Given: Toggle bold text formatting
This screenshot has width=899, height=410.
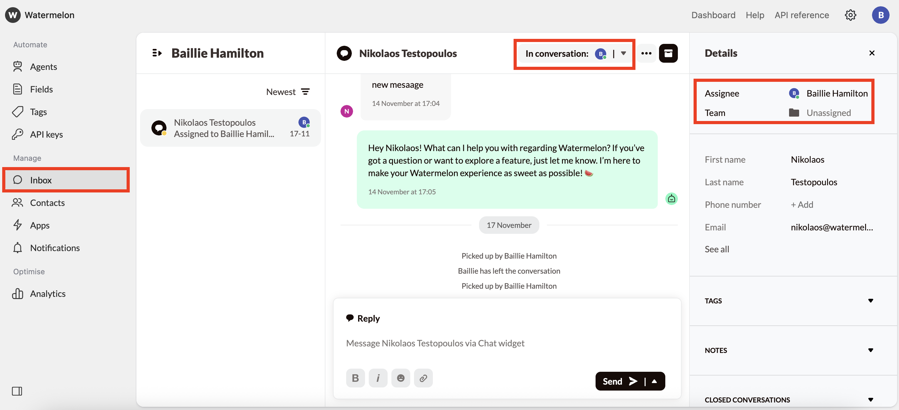Looking at the screenshot, I should (x=355, y=378).
